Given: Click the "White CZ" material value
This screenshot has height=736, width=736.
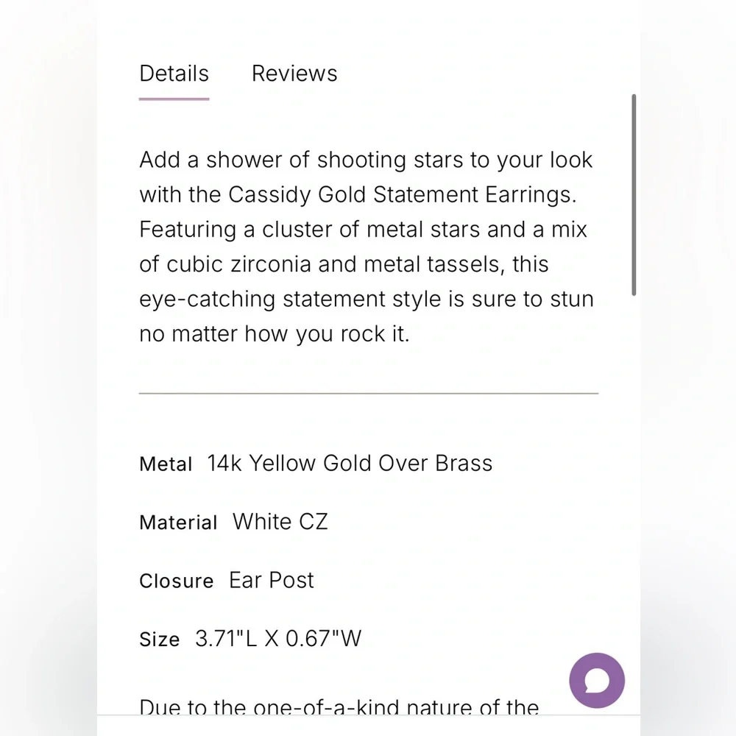Looking at the screenshot, I should [280, 522].
